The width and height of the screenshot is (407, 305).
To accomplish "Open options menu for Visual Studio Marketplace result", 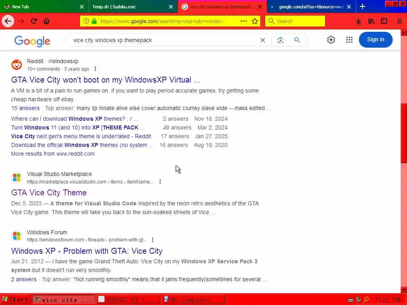I will coord(160,181).
